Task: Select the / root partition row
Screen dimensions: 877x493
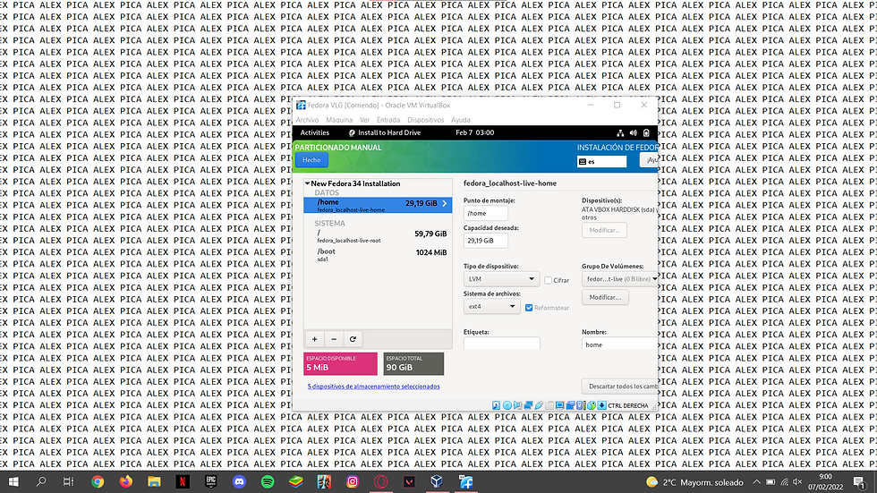Action: 378,236
